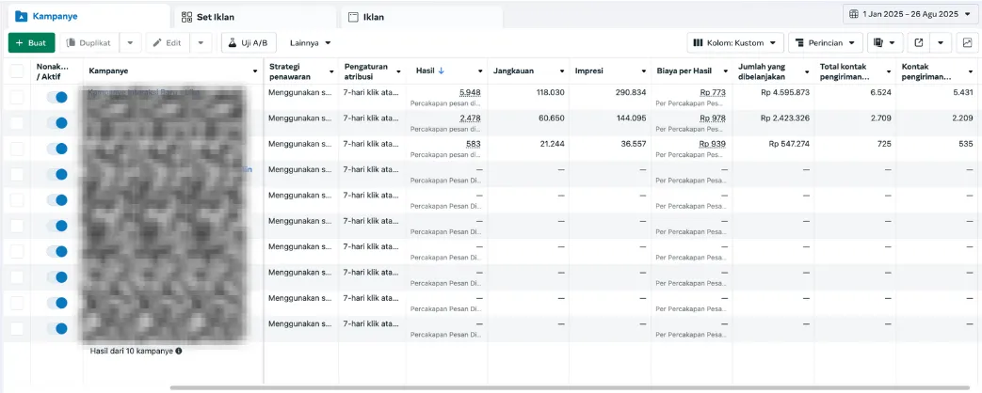Start an Uji A/B test
The width and height of the screenshot is (982, 393).
(x=248, y=42)
